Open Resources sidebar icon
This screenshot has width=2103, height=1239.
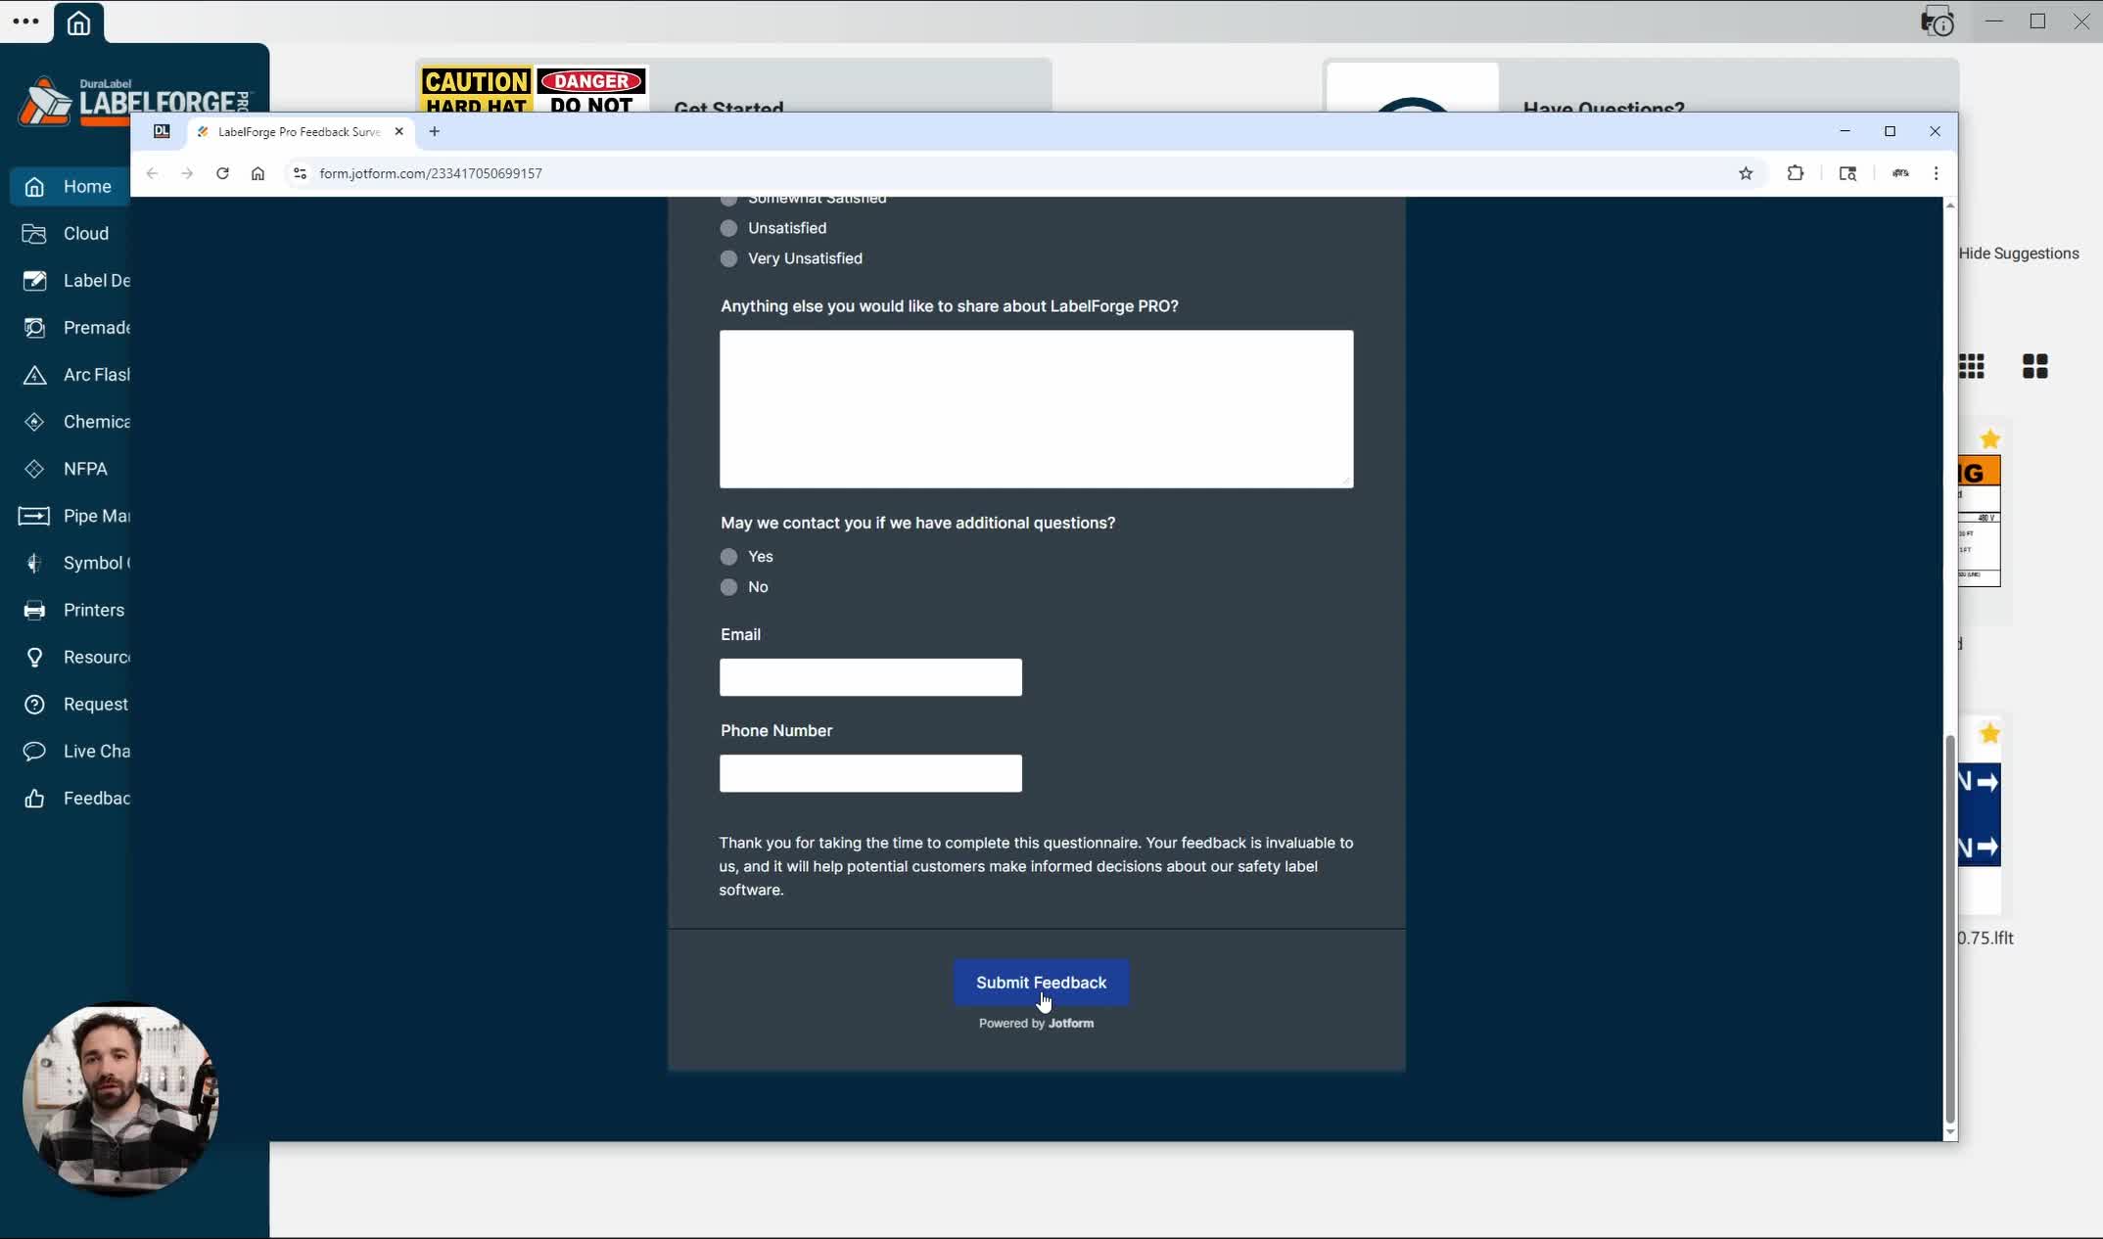34,657
